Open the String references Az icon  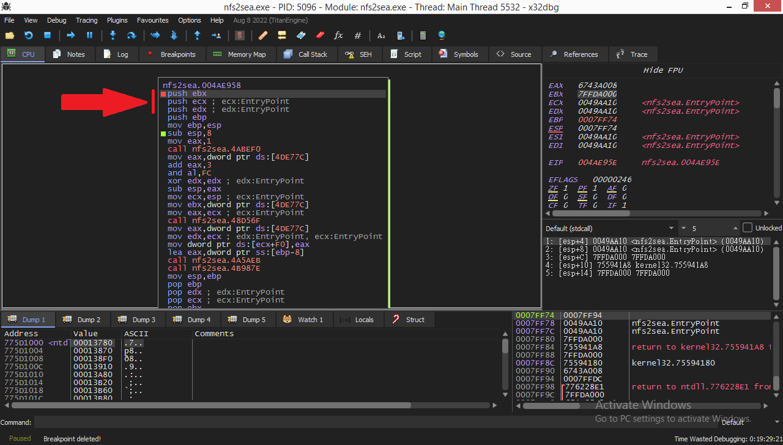point(381,35)
